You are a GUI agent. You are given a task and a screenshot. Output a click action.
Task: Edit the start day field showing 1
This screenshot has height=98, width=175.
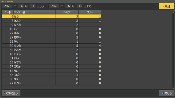pyautogui.click(x=33, y=6)
